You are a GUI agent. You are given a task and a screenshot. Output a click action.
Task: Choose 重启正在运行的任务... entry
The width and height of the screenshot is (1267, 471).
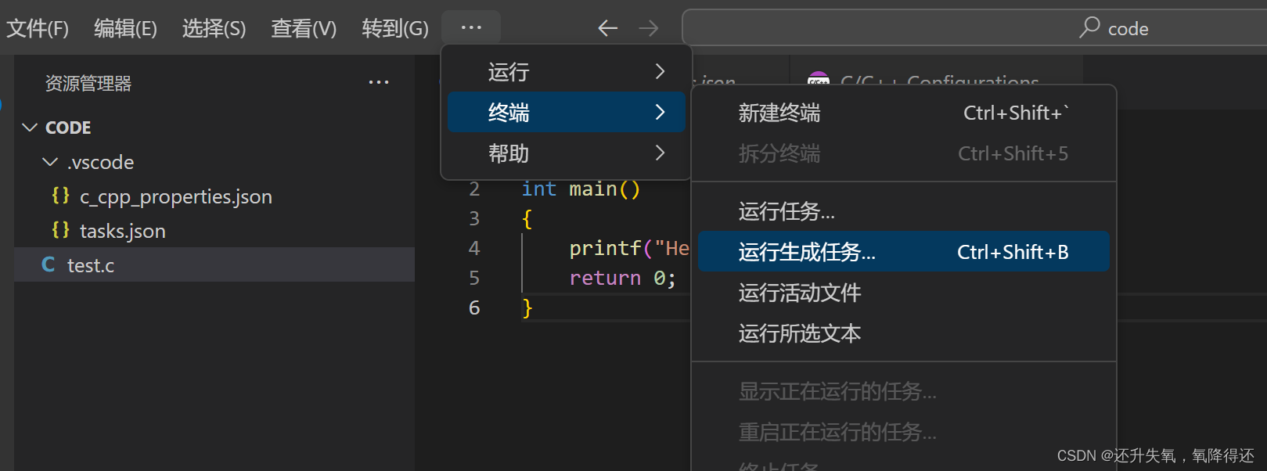(903, 432)
